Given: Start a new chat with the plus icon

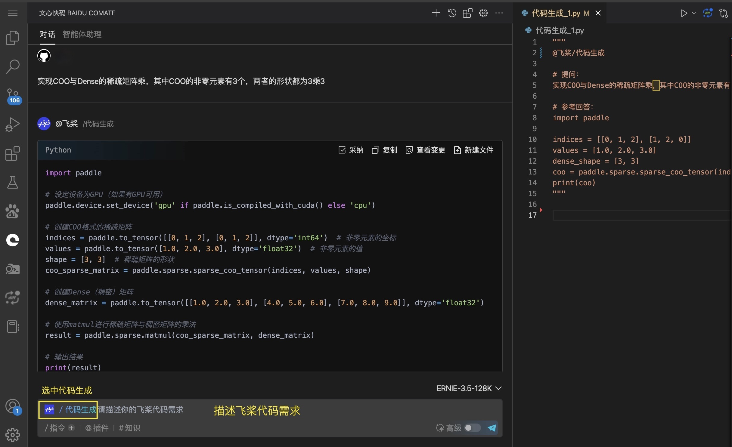Looking at the screenshot, I should point(436,13).
